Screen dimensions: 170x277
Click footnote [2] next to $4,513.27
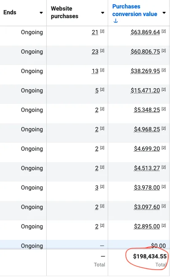click(x=164, y=167)
